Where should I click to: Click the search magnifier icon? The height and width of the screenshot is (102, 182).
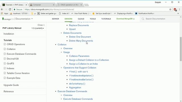pyautogui.click(x=143, y=19)
